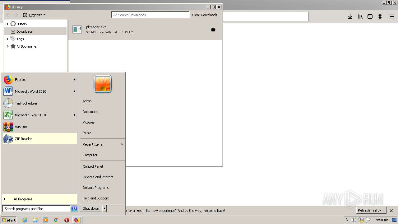The height and width of the screenshot is (224, 398).
Task: Expand Microsoft Excel 2010 jump list arrow
Action: (x=75, y=115)
